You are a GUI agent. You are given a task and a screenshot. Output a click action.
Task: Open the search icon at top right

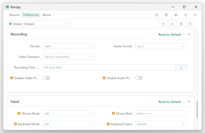[x=195, y=15]
